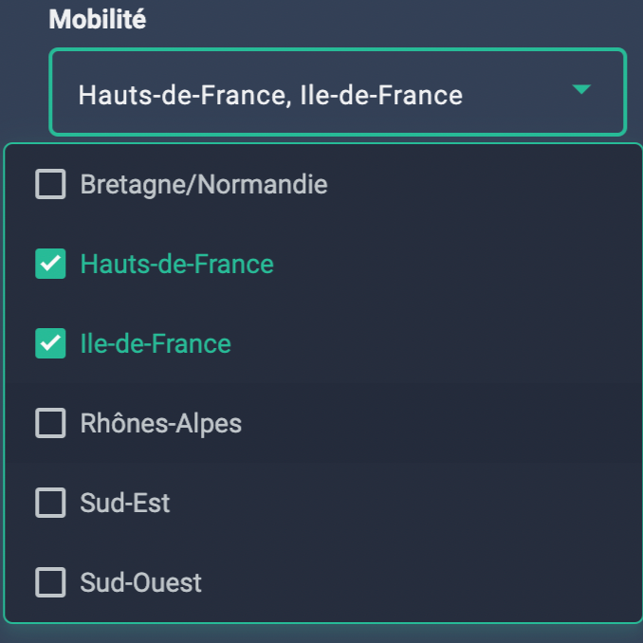This screenshot has width=643, height=643.
Task: Click the green Ile-de-France option label
Action: click(x=156, y=343)
